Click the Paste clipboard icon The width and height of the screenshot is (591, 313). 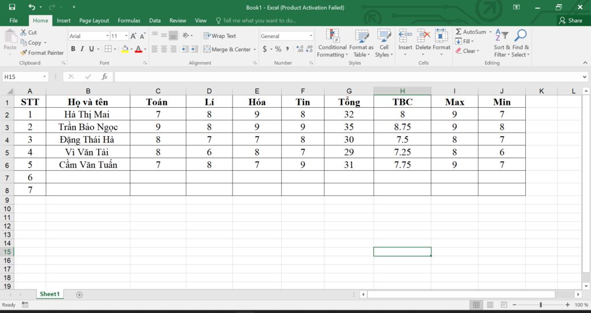tap(10, 37)
